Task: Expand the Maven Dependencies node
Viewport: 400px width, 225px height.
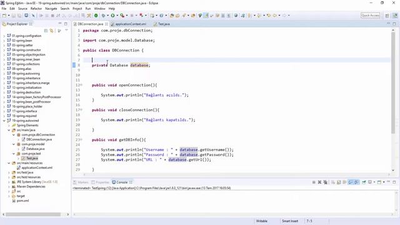Action: 9,186
